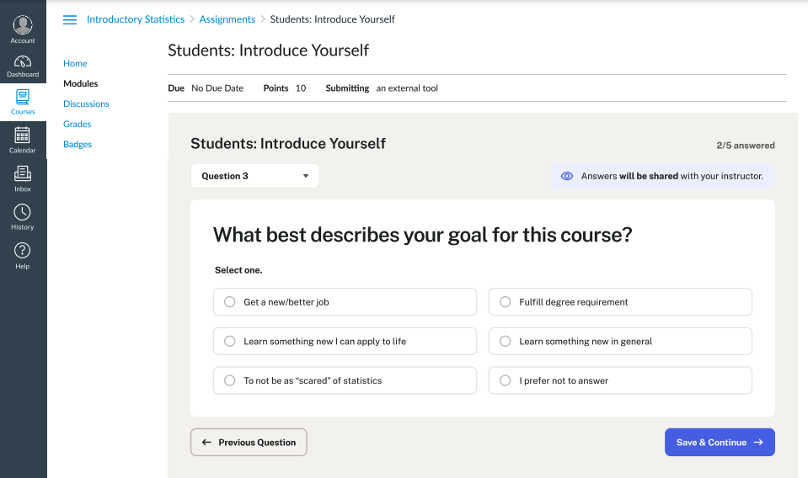808x478 pixels.
Task: Click the eye icon in answers-shared notice
Action: (x=567, y=177)
